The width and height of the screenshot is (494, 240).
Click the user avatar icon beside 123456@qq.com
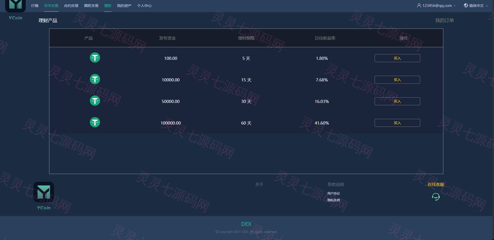click(x=419, y=5)
